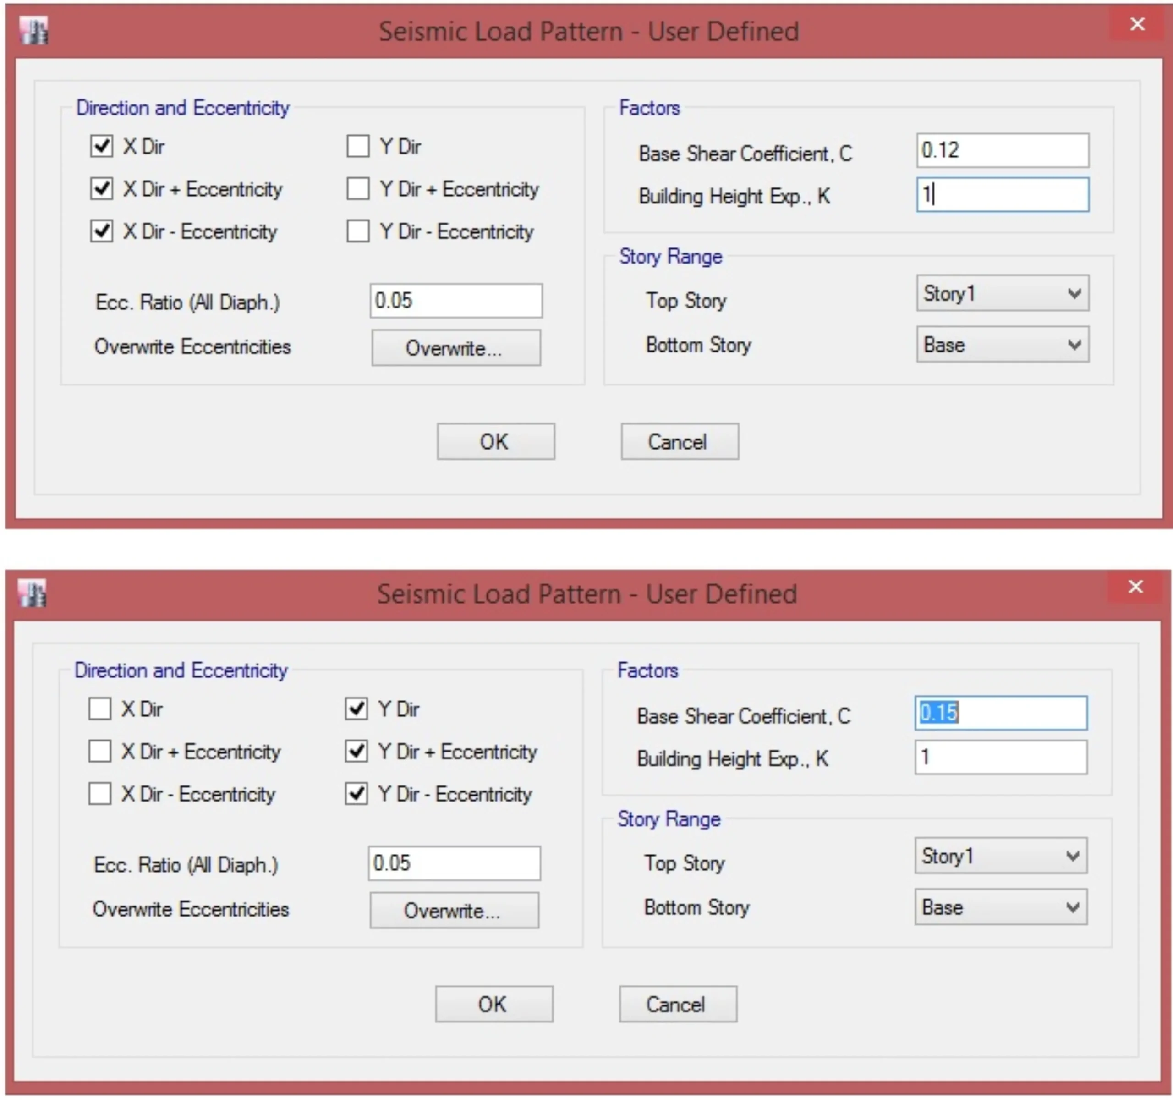Image resolution: width=1173 pixels, height=1104 pixels.
Task: Uncheck X Dir in the upper dialog
Action: (x=101, y=146)
